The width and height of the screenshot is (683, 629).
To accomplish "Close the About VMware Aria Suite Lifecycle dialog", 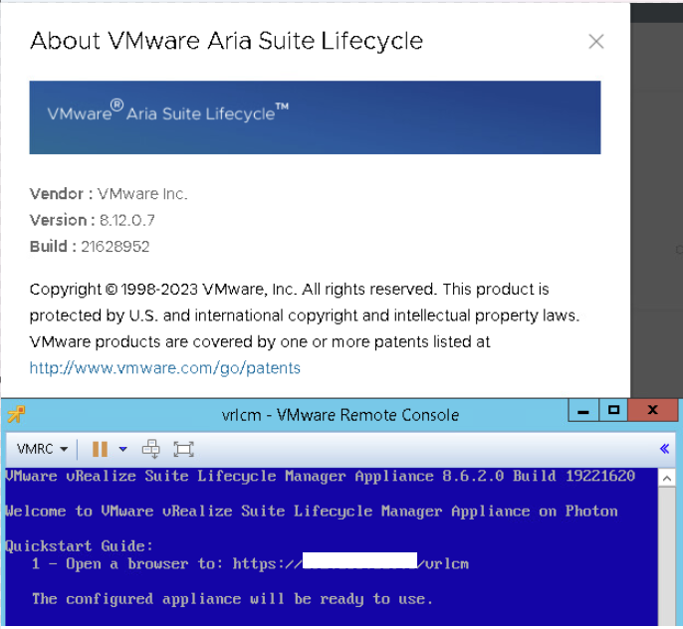I will click(x=595, y=42).
